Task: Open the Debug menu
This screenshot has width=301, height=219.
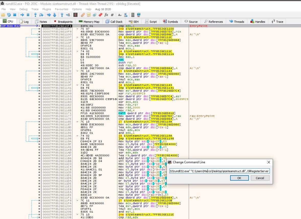Action: (23, 9)
